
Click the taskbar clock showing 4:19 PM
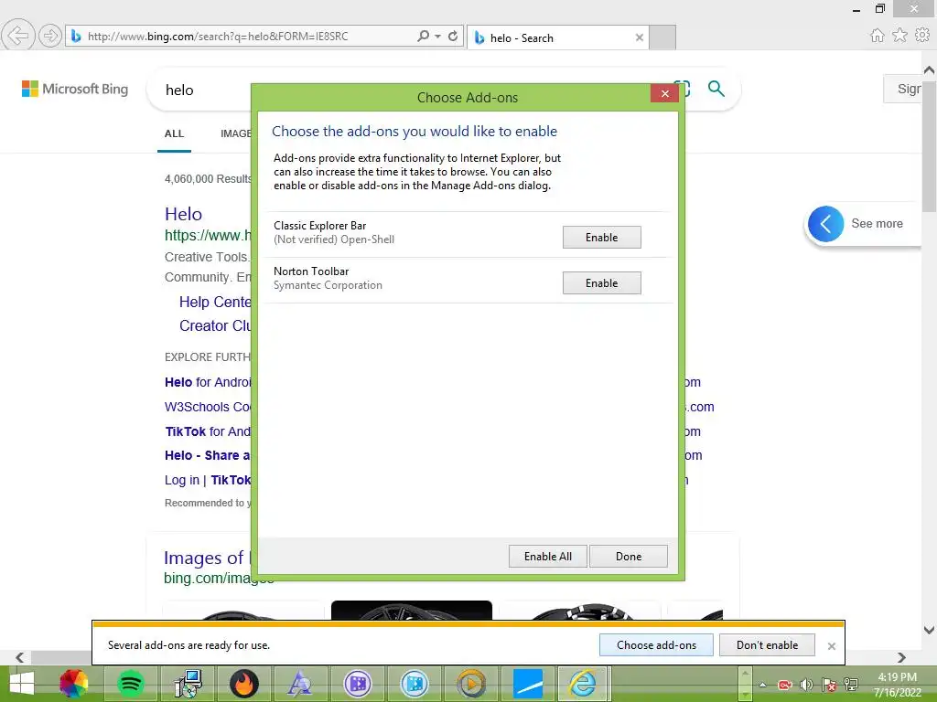point(897,685)
